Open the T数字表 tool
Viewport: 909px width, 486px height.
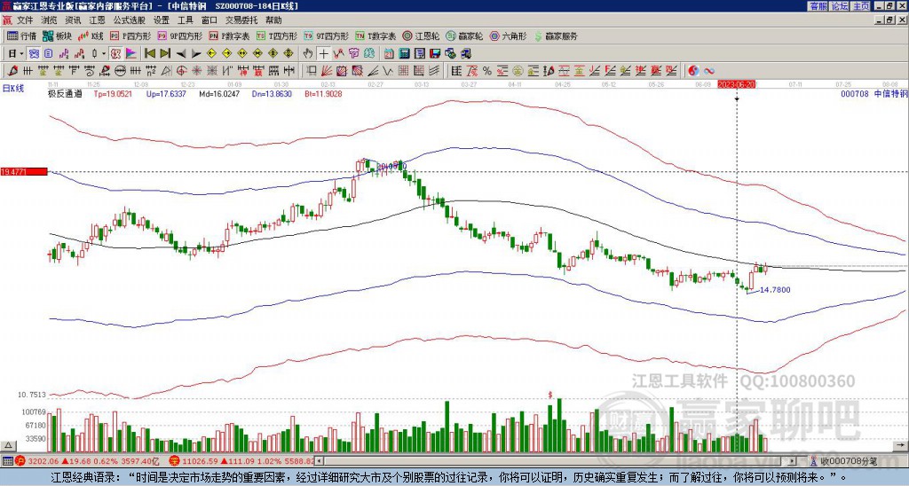pos(375,35)
